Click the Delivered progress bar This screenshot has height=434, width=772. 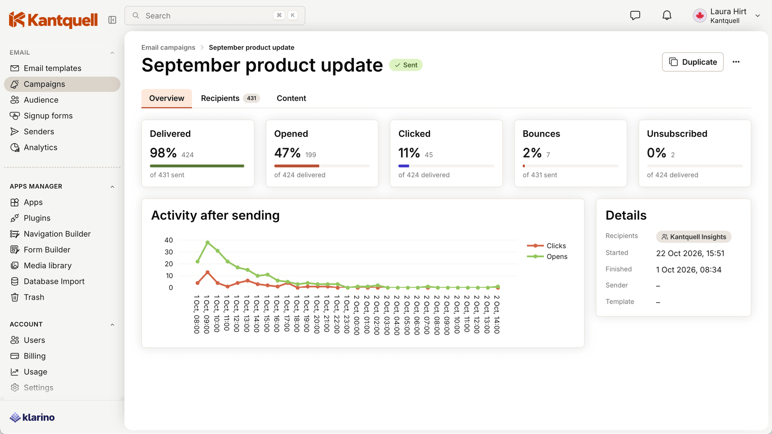click(x=197, y=166)
